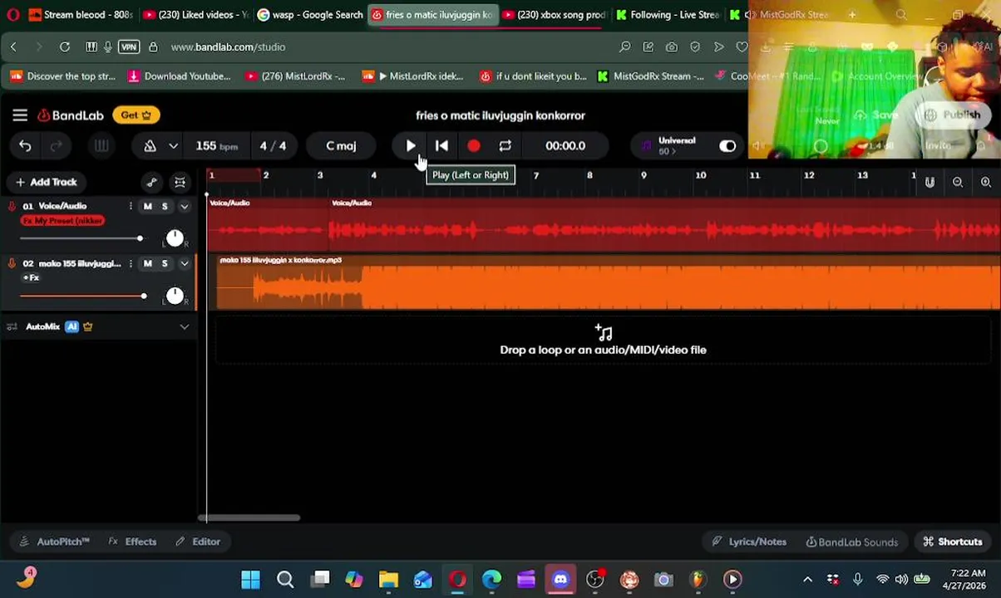Click the Get membership button
The image size is (1001, 598).
136,115
